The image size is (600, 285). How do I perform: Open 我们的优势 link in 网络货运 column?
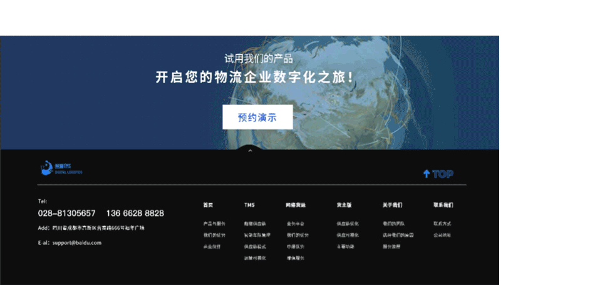tap(297, 236)
